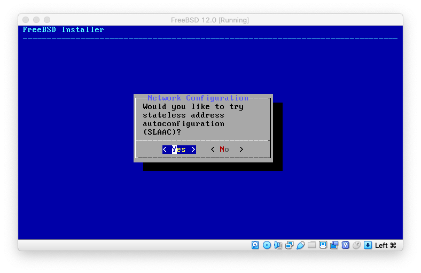The width and height of the screenshot is (421, 273).
Task: Click the FreeBSD 12.0 [Running] window title
Action: point(210,20)
